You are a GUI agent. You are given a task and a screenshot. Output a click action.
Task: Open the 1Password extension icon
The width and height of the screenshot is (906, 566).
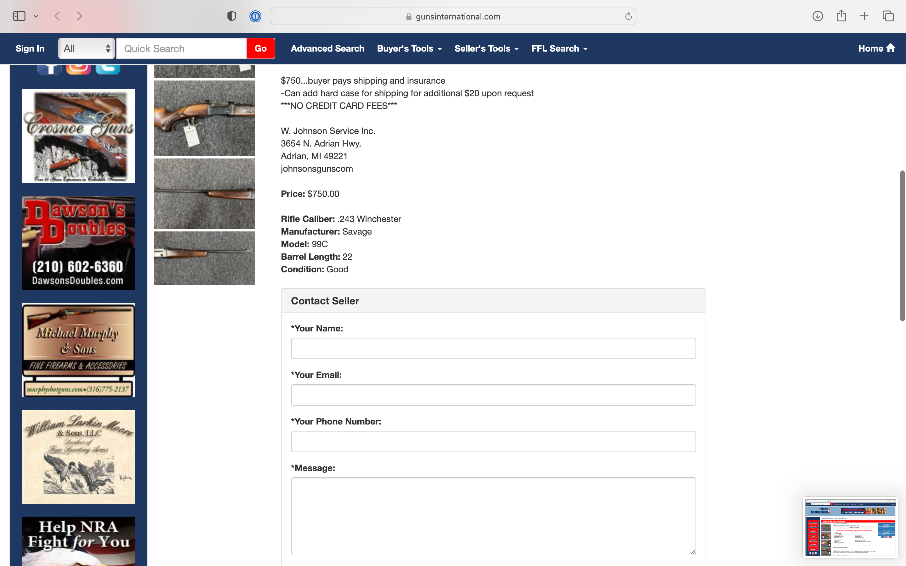pos(255,16)
